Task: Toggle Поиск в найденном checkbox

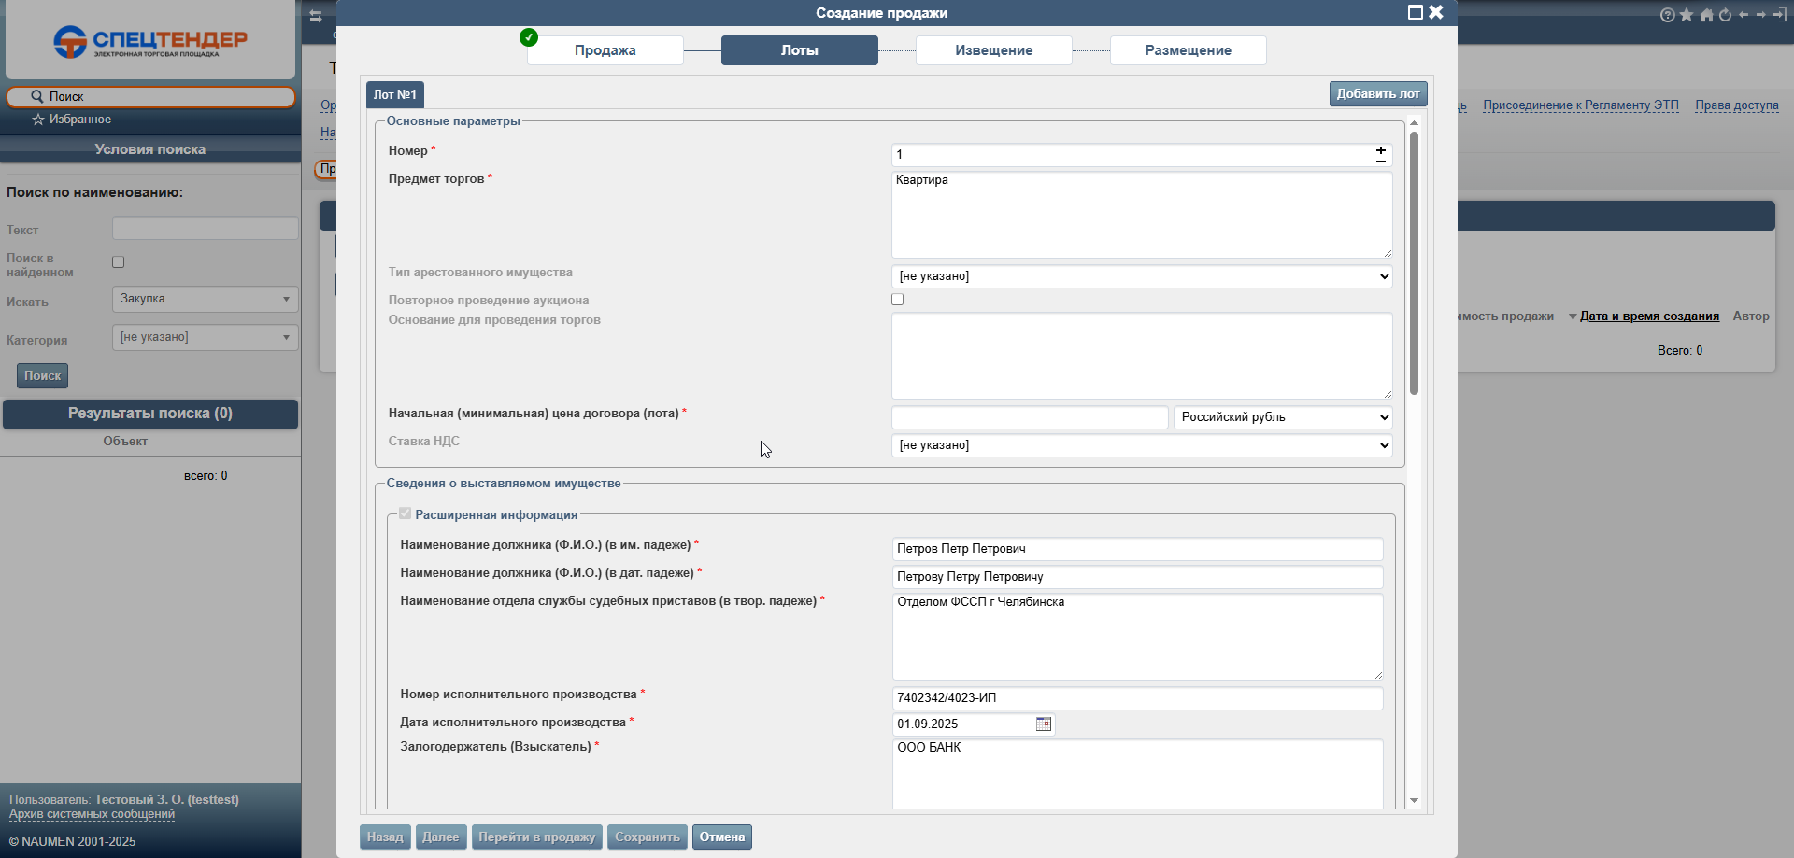Action: coord(119,262)
